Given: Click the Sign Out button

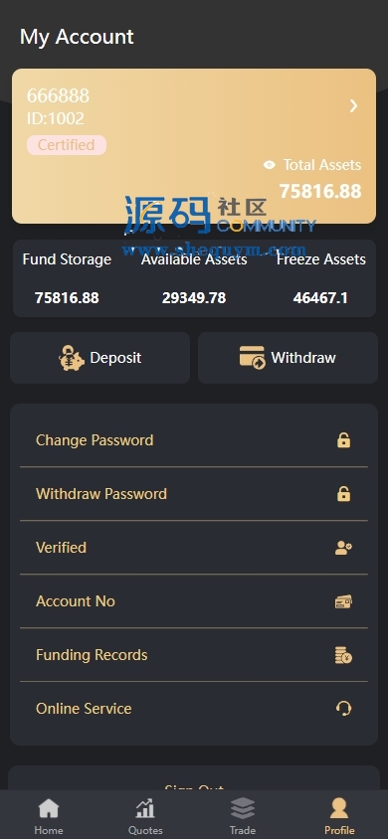Looking at the screenshot, I should click(x=194, y=782).
